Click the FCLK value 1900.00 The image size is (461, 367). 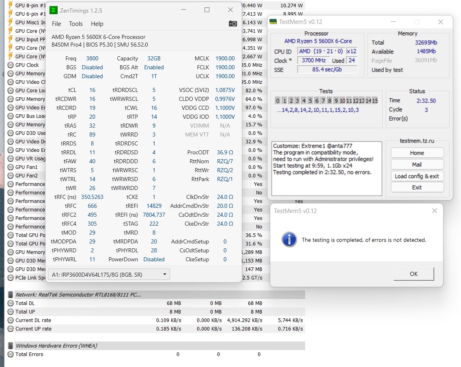pos(225,67)
